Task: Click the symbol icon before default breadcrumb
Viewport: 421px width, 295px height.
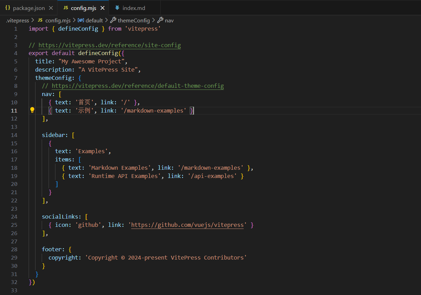Action: point(81,20)
